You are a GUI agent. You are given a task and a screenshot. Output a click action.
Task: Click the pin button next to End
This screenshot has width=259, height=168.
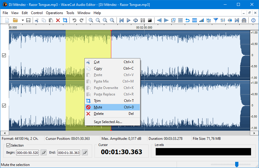85,152
